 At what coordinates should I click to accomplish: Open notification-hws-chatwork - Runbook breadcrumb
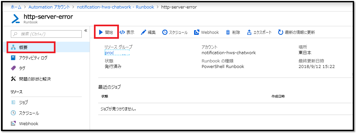click(x=116, y=7)
